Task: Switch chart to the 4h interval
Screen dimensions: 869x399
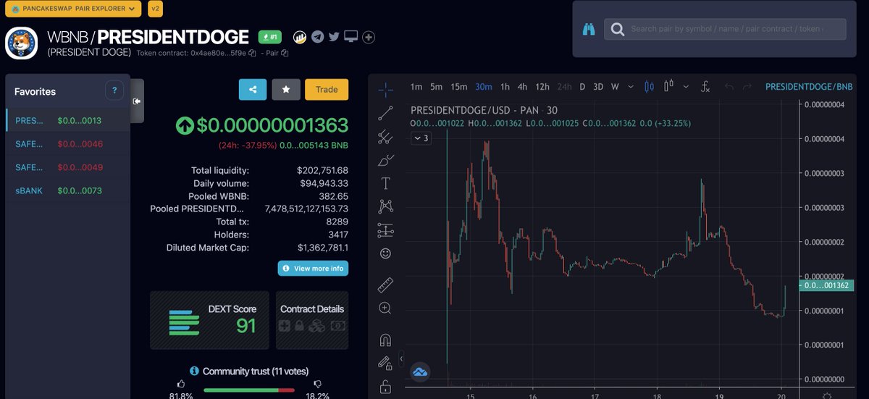Action: [522, 87]
